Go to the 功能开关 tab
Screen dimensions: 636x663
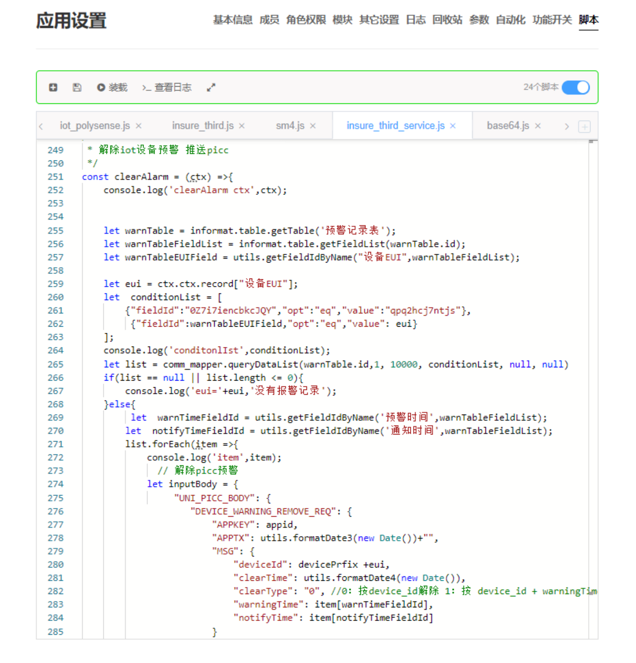[552, 20]
